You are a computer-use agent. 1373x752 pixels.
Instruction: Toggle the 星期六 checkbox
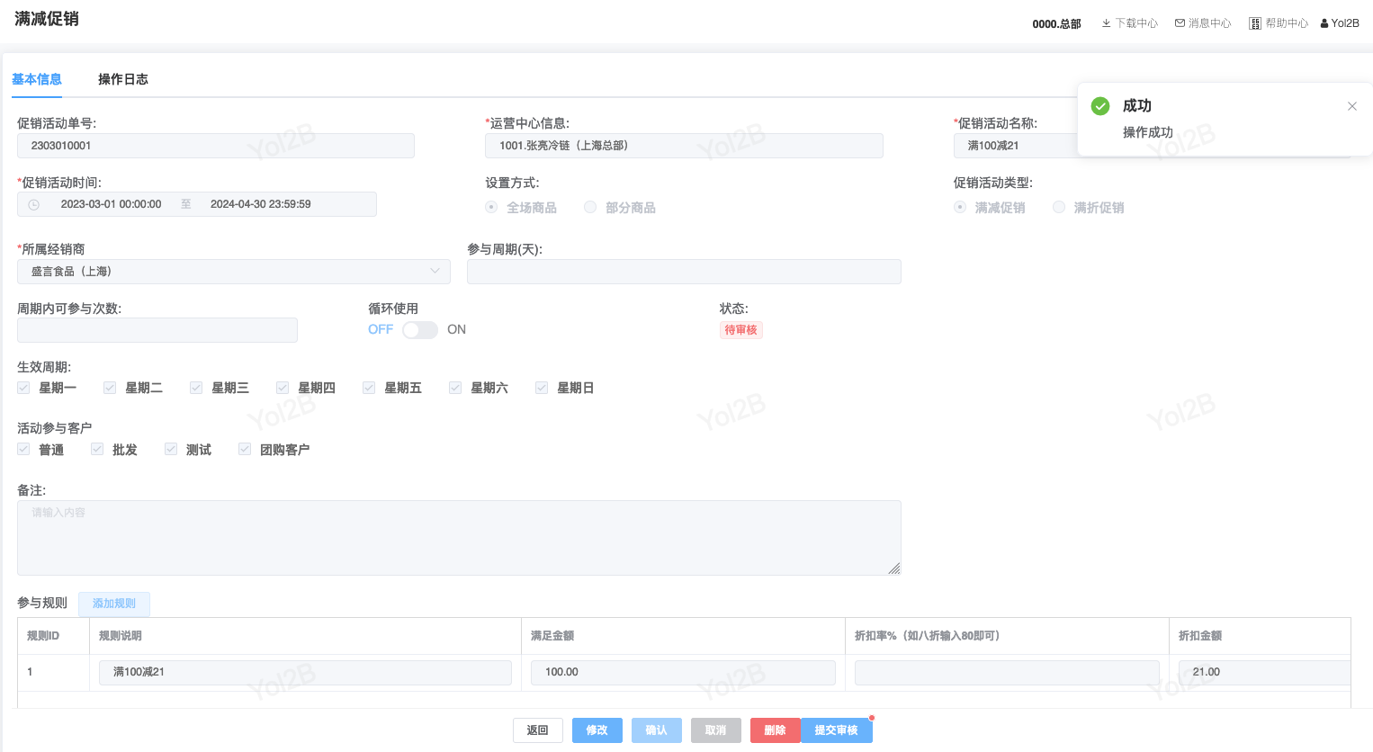pos(455,388)
